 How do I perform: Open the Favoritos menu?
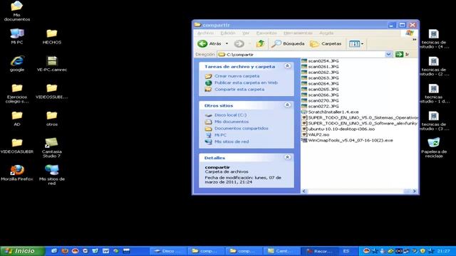click(x=266, y=33)
